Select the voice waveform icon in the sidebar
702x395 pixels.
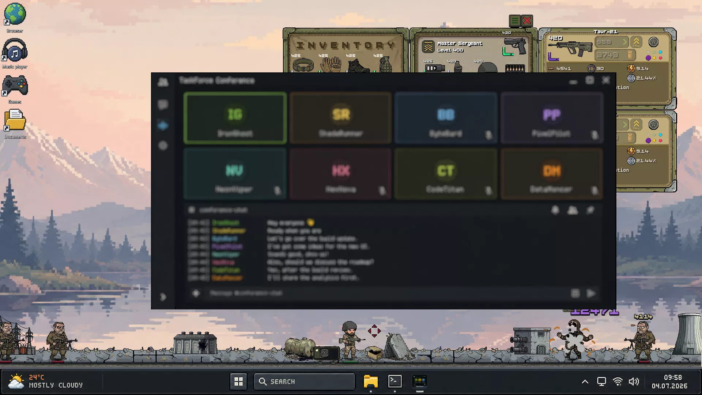pyautogui.click(x=163, y=125)
